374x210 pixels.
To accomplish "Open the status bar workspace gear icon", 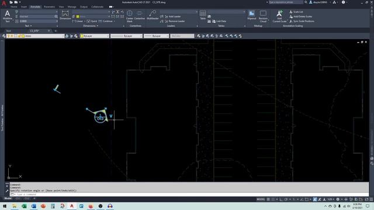I will pos(338,199).
